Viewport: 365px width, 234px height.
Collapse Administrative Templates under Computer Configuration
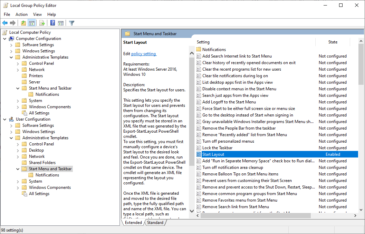(x=11, y=57)
